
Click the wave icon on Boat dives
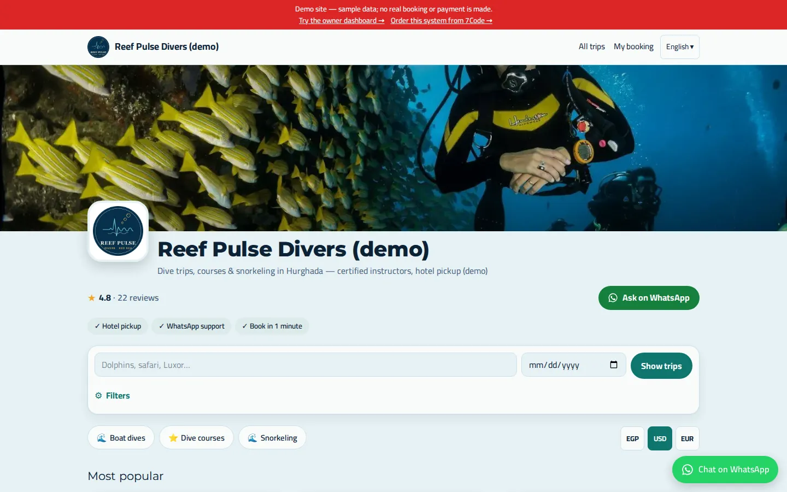102,438
